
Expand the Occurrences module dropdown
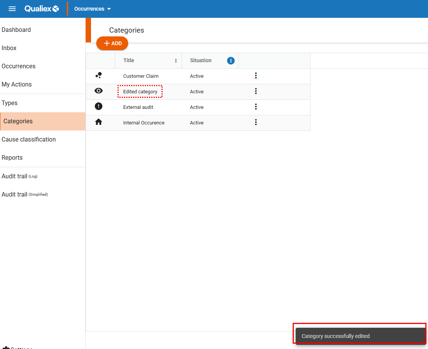[x=93, y=9]
